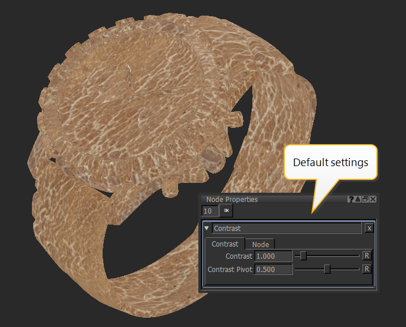Click the triangle pin icon in panel header
The width and height of the screenshot is (406, 327).
[358, 199]
